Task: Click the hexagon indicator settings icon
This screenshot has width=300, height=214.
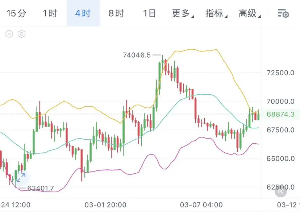Action: pos(21,34)
